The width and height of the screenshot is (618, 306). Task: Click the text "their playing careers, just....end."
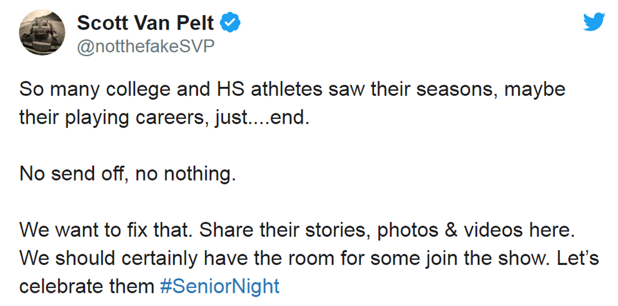tap(164, 118)
